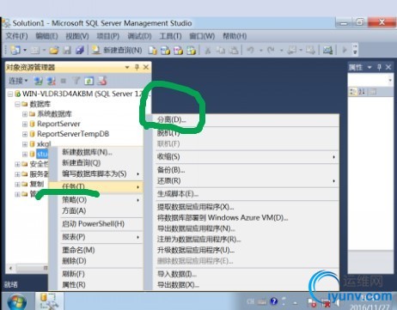Click the New Project toolbar icon

pyautogui.click(x=15, y=50)
